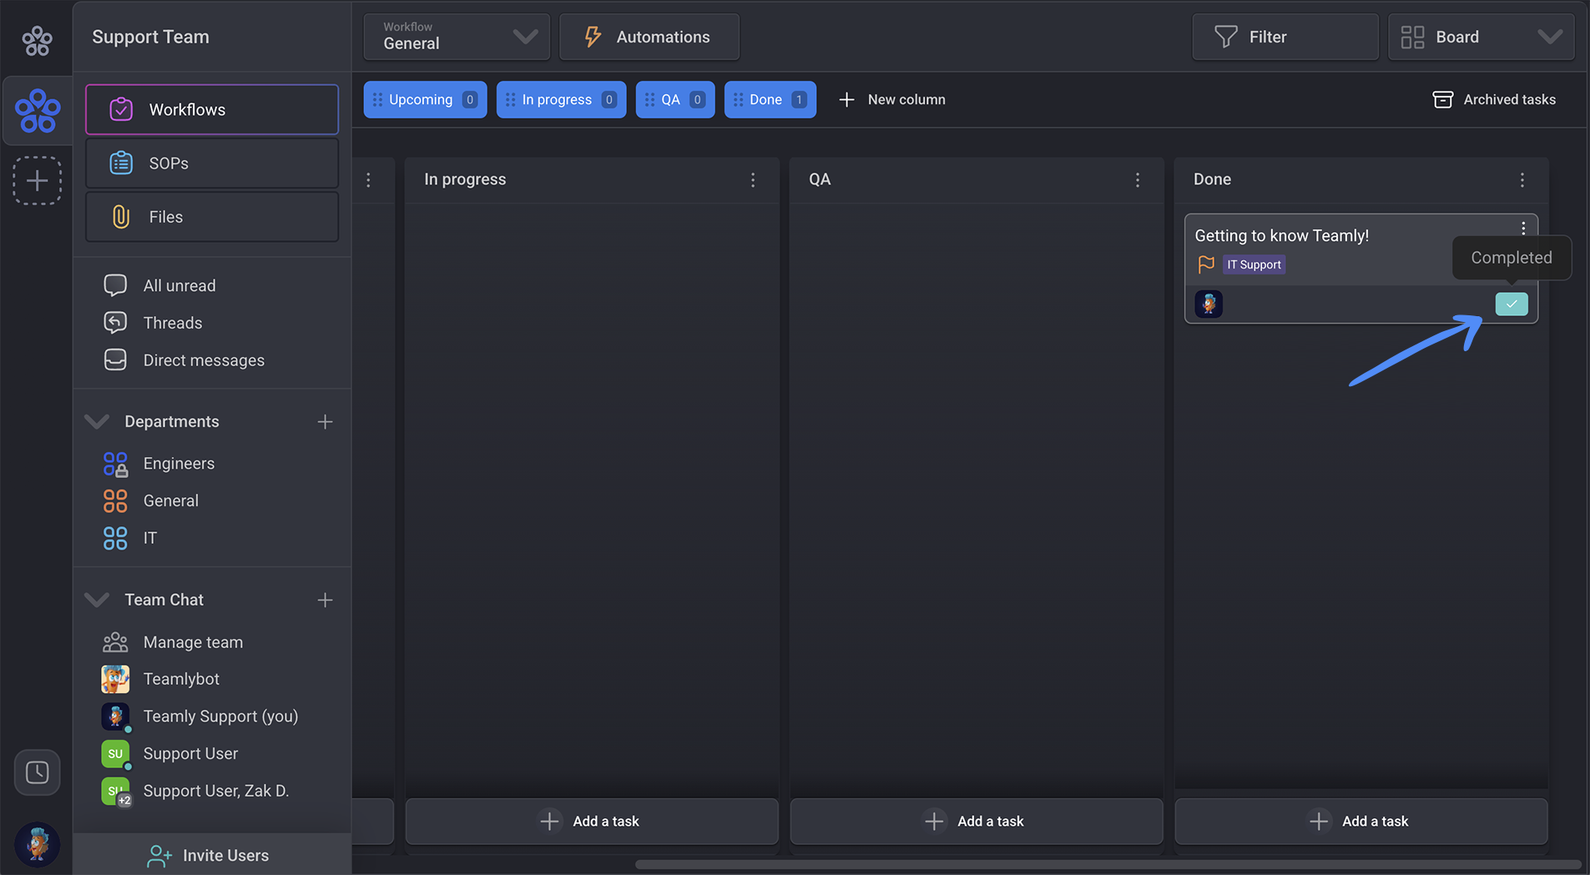This screenshot has width=1590, height=875.
Task: Click the Support Team workspace title
Action: tap(151, 37)
